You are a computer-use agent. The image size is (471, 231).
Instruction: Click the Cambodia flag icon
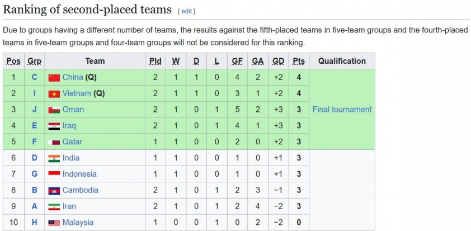pos(54,190)
